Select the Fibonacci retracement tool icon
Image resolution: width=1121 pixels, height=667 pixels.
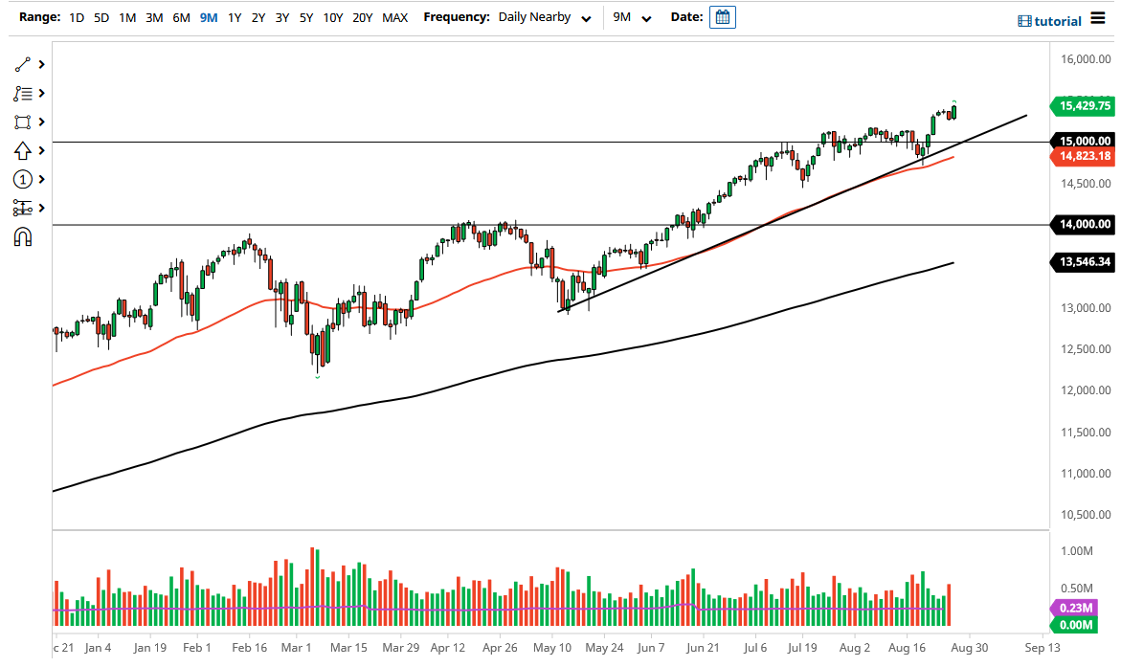(23, 94)
